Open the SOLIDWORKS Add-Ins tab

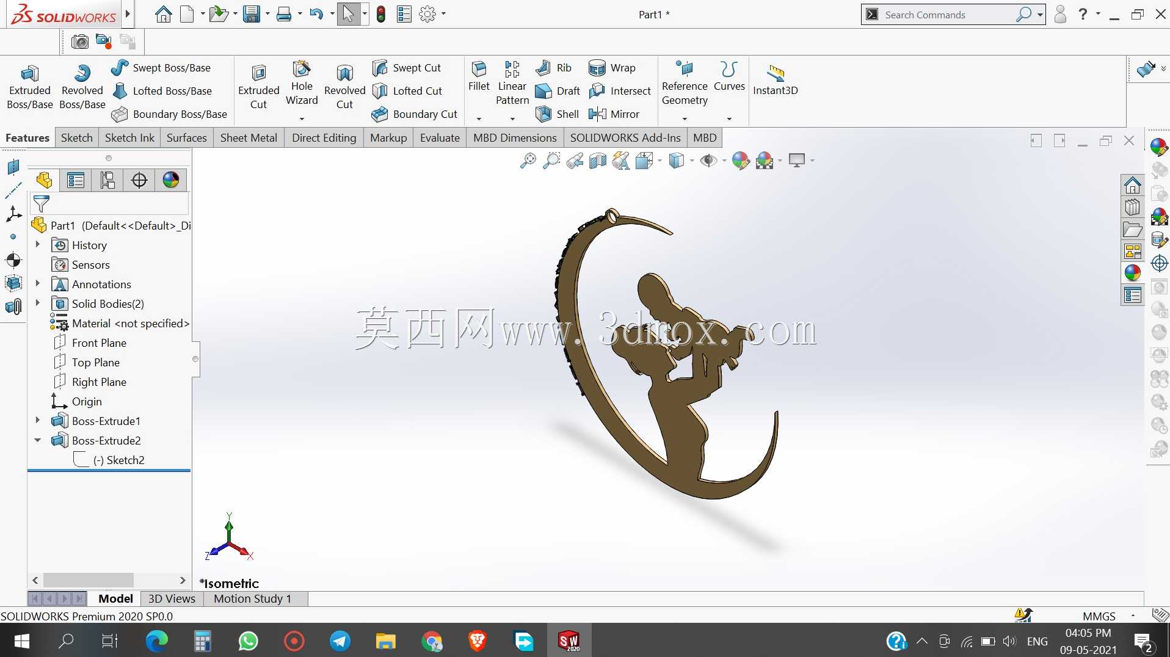[x=625, y=138]
